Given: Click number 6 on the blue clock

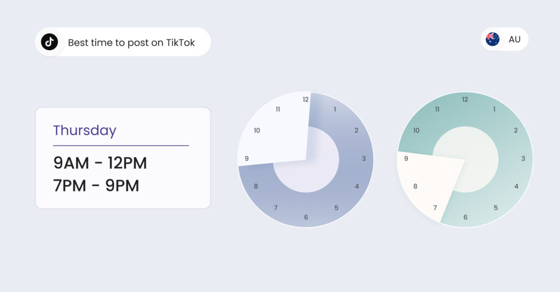Looking at the screenshot, I should pos(306,217).
